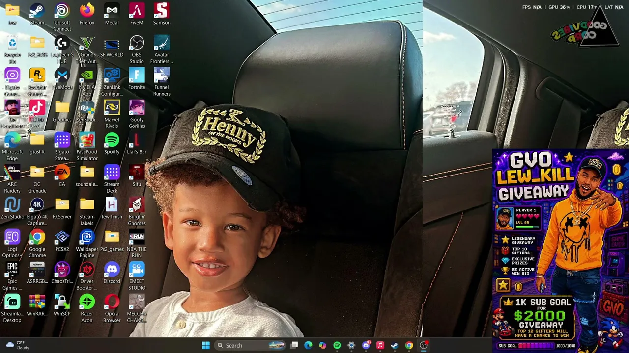The height and width of the screenshot is (353, 629).
Task: Select the Ps2_BIOS folder
Action: [x=37, y=47]
